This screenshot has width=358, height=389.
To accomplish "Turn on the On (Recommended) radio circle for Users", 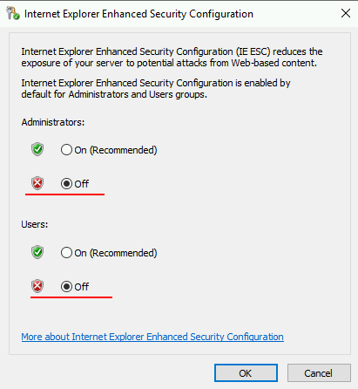I will click(66, 253).
